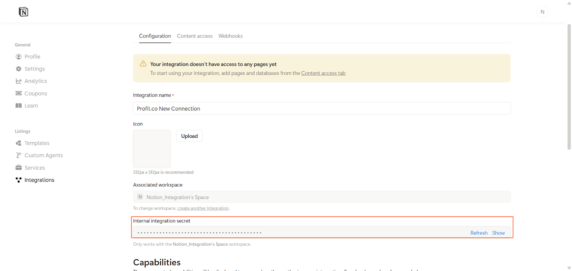Switch to the Content access tab

click(194, 36)
